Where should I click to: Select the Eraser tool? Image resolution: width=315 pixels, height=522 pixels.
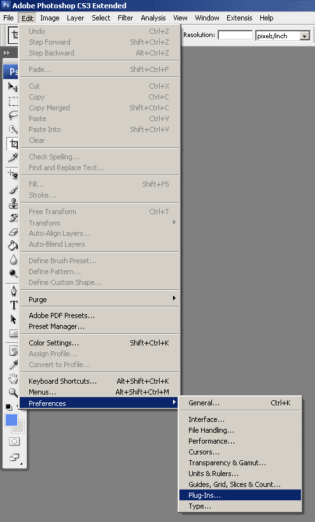tap(13, 232)
